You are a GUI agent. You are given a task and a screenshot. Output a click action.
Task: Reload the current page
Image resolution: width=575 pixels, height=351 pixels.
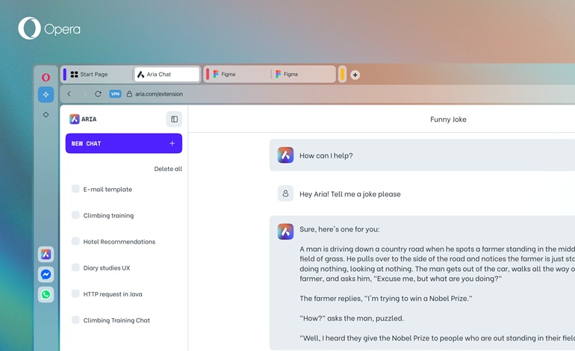coord(98,94)
